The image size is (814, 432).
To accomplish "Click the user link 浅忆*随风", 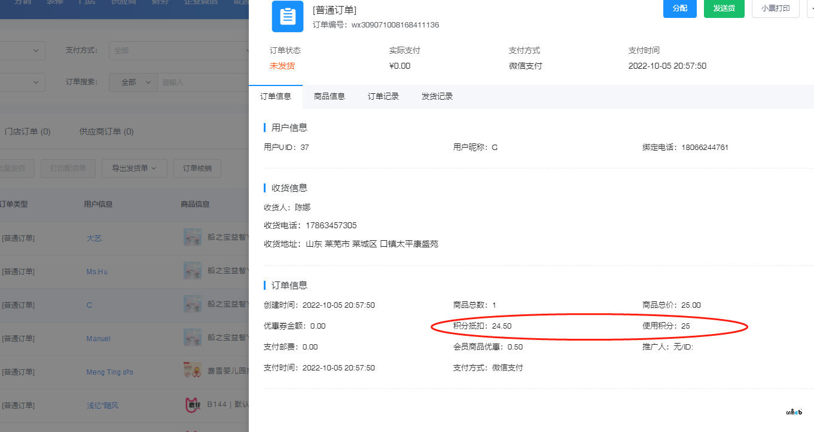I will [102, 405].
